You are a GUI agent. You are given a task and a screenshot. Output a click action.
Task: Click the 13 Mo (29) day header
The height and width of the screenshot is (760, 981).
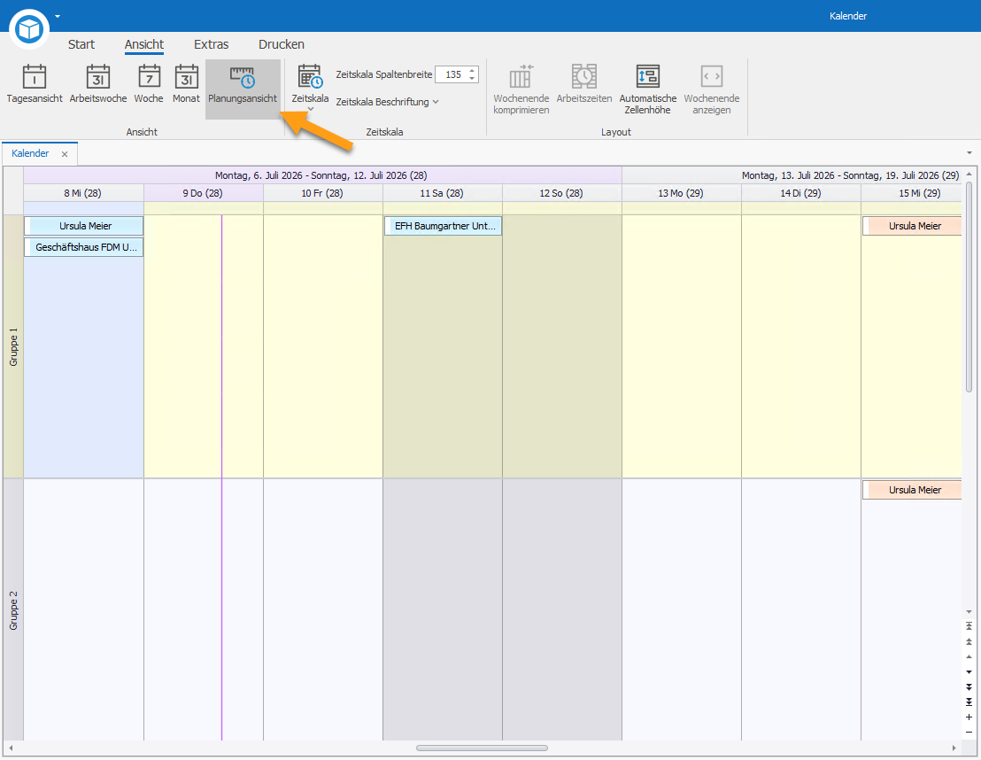682,193
